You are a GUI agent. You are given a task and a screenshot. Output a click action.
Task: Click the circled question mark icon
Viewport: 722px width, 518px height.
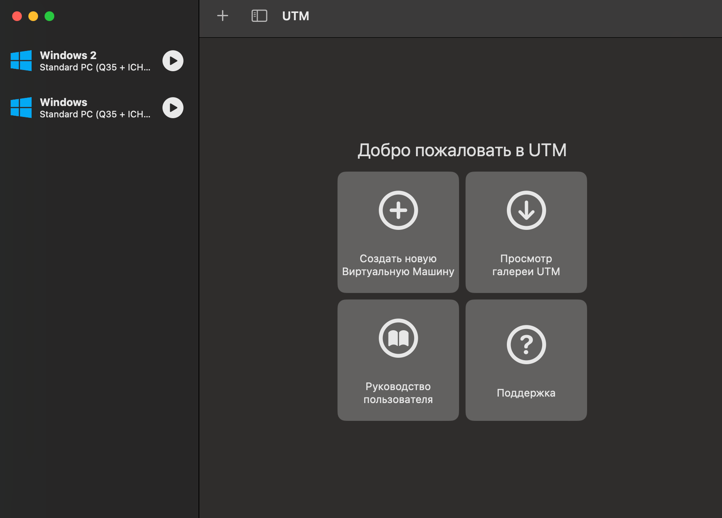pos(526,344)
